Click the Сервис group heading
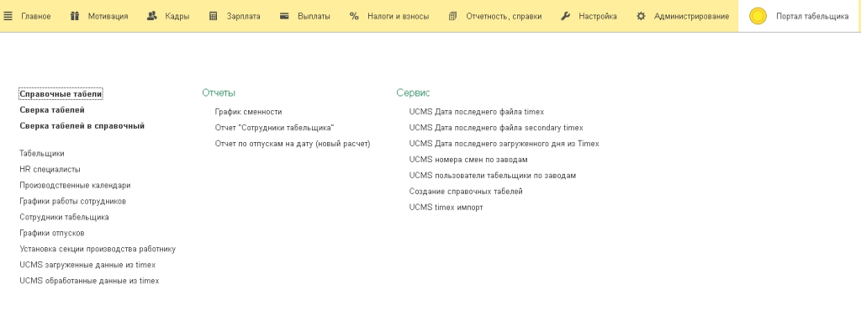861x311 pixels. pos(413,93)
